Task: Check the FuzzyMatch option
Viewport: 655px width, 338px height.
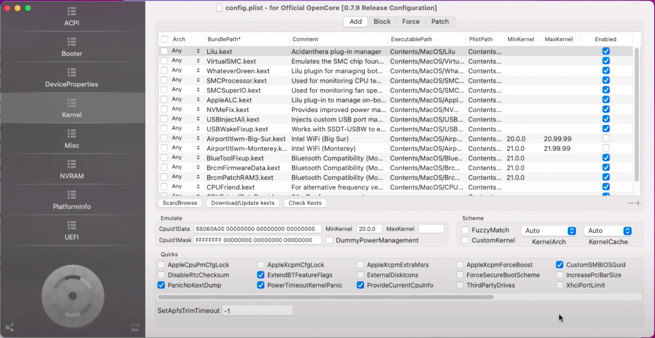Action: coord(465,230)
